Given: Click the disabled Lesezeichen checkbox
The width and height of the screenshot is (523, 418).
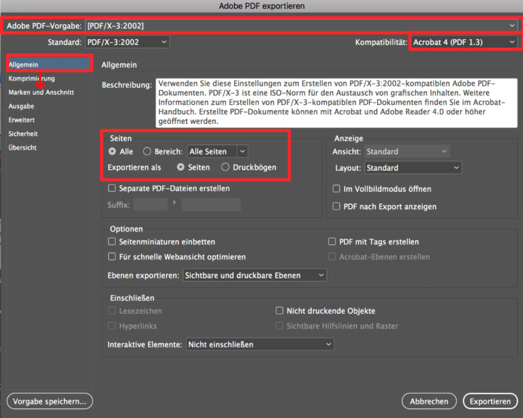Looking at the screenshot, I should (112, 310).
